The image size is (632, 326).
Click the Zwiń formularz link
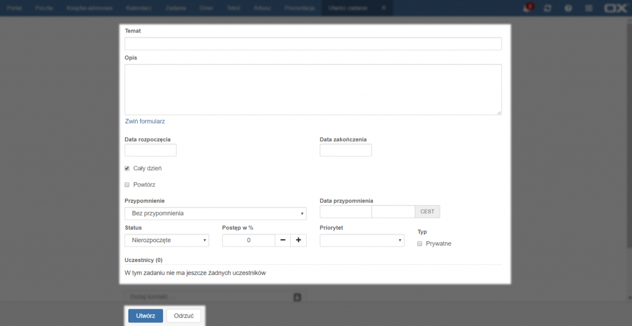[x=144, y=121]
